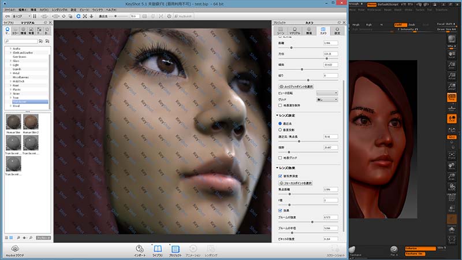
Task: Open the 背景 library tab icon
Action: pos(31,31)
